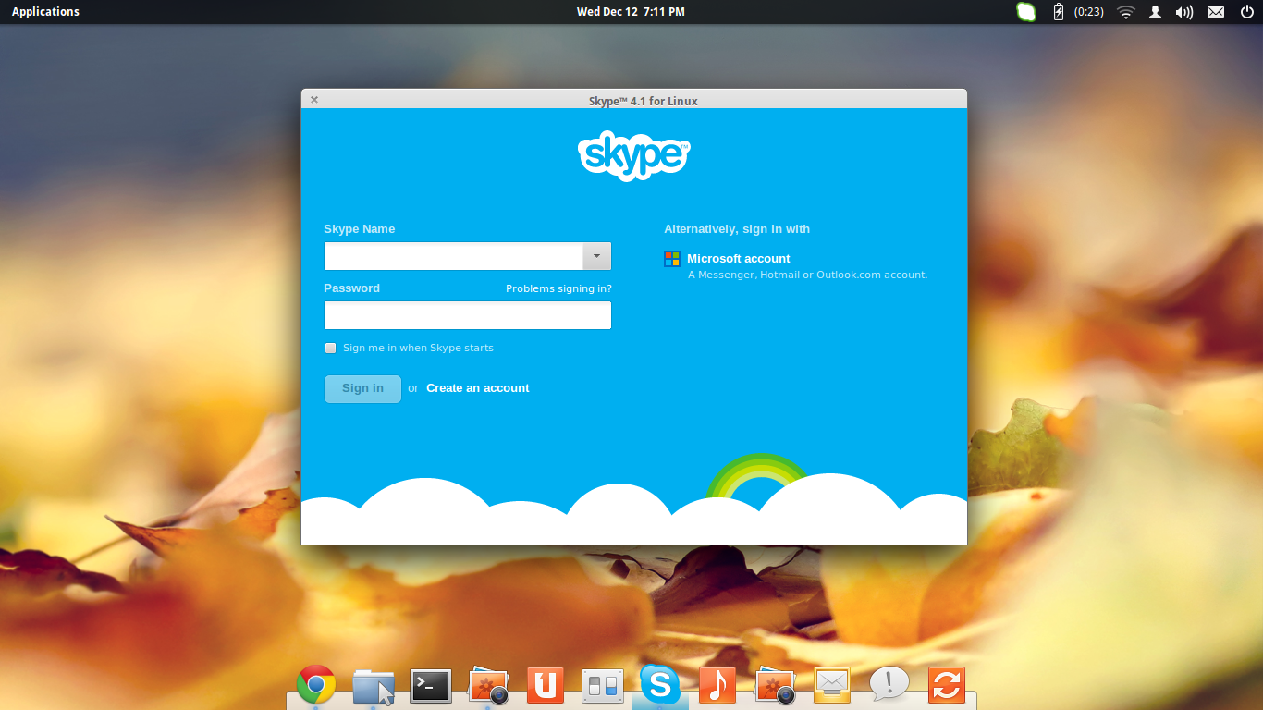
Task: Click the battery time remaining (0:23) text
Action: pyautogui.click(x=1089, y=12)
